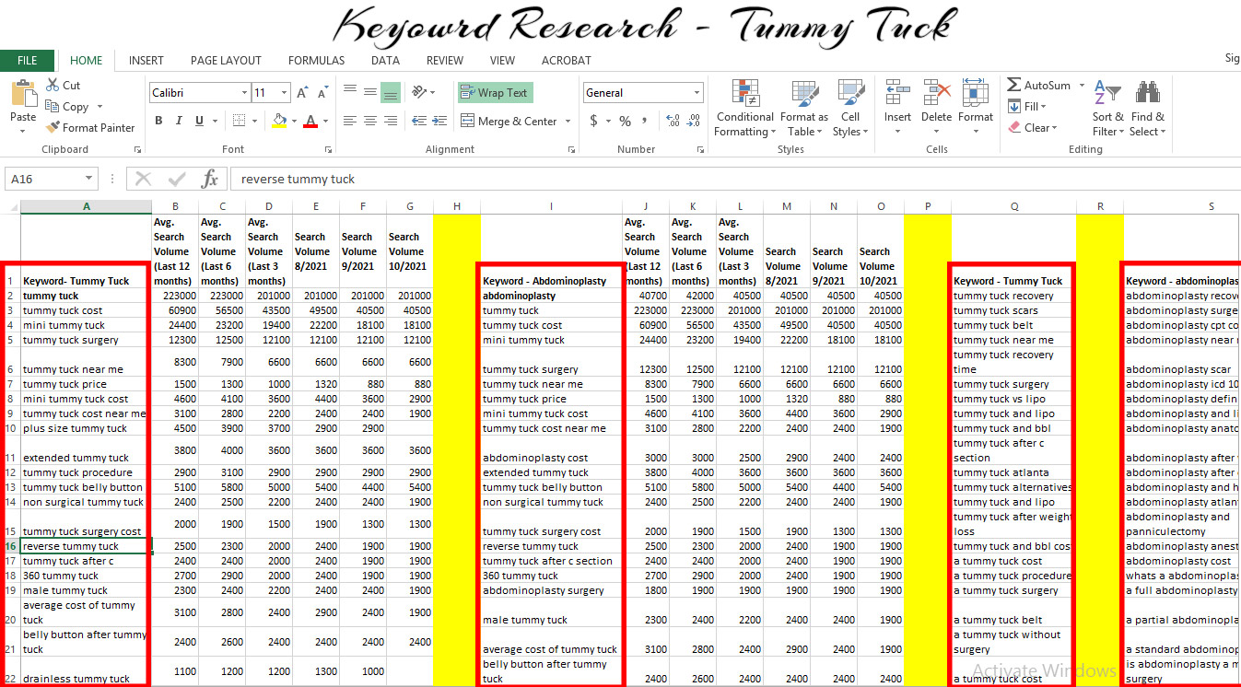1241x687 pixels.
Task: Expand the Name Box A16 dropdown
Action: pos(88,179)
